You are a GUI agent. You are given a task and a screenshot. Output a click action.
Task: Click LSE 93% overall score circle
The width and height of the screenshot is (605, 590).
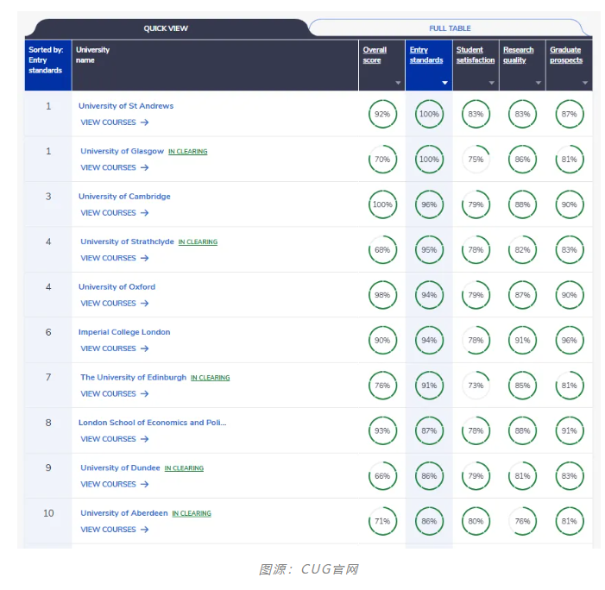[382, 430]
